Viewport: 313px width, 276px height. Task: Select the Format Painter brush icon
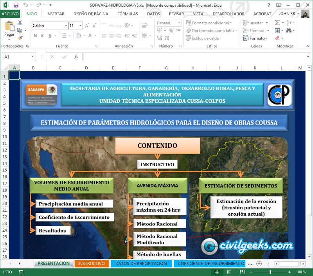tap(20, 38)
